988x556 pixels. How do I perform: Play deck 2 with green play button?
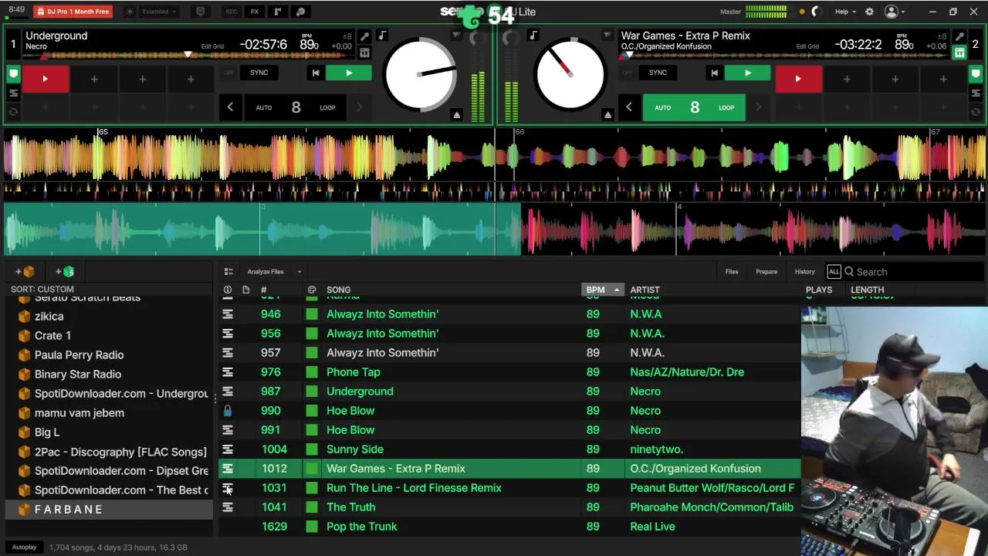point(747,73)
